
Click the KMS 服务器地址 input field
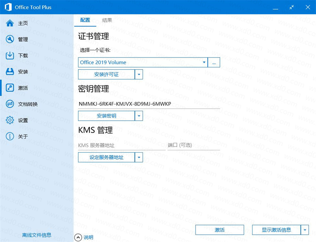click(x=122, y=145)
